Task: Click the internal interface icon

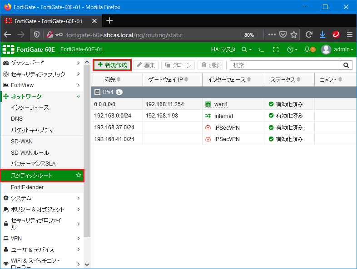Action: pyautogui.click(x=208, y=116)
